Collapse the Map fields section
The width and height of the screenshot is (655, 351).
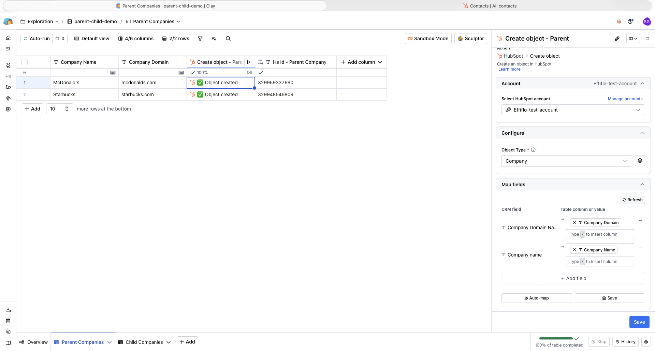click(x=642, y=185)
